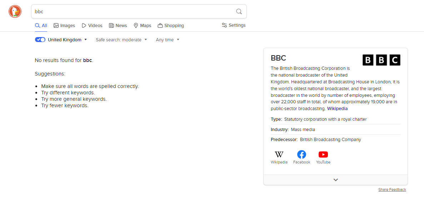Toggle the United Kingdom region switch
Viewport: 424px width, 208px height.
(x=40, y=40)
